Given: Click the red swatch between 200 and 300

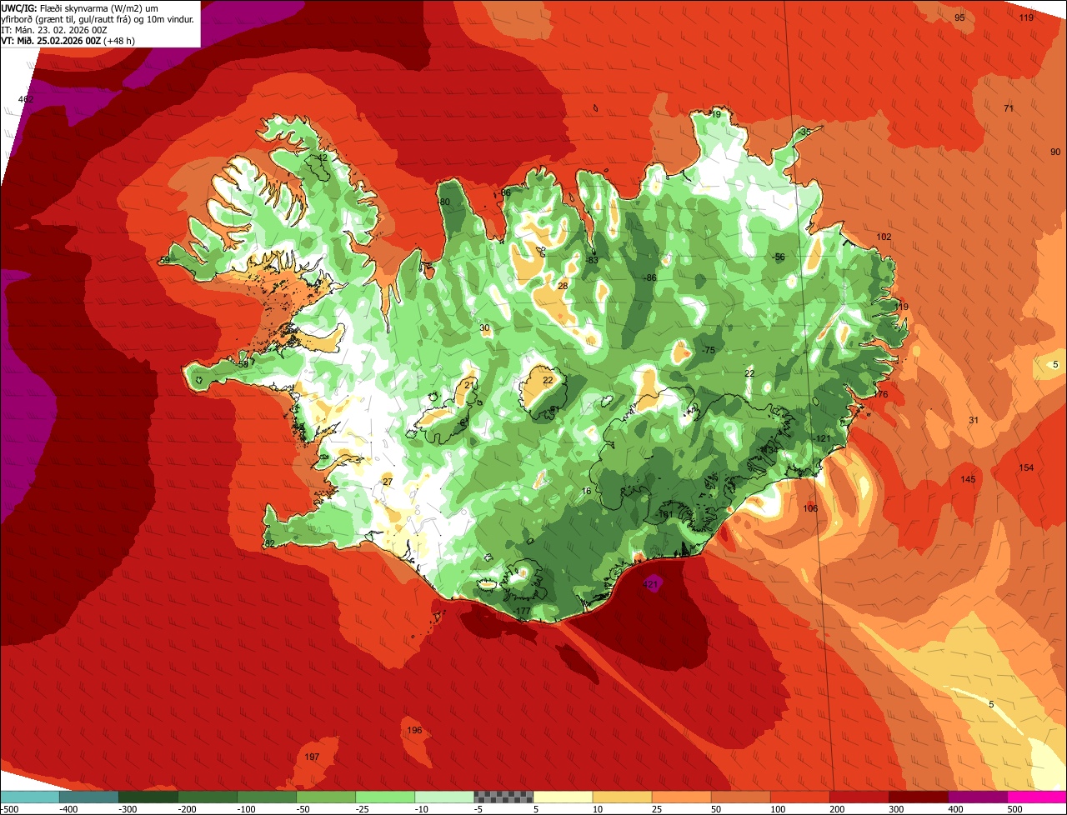Looking at the screenshot, I should point(858,797).
